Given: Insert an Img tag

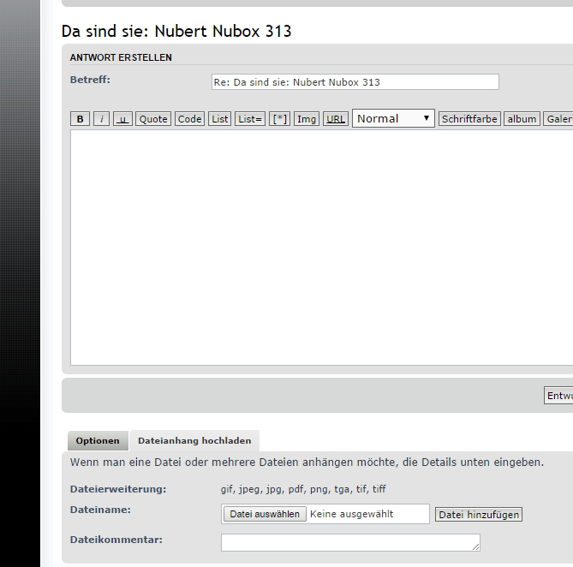Looking at the screenshot, I should pos(307,119).
